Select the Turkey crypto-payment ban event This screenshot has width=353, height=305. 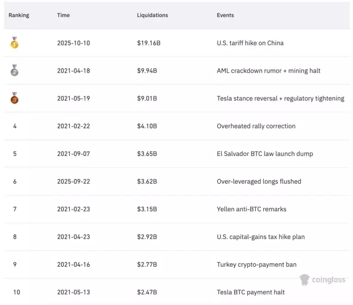[x=256, y=265]
